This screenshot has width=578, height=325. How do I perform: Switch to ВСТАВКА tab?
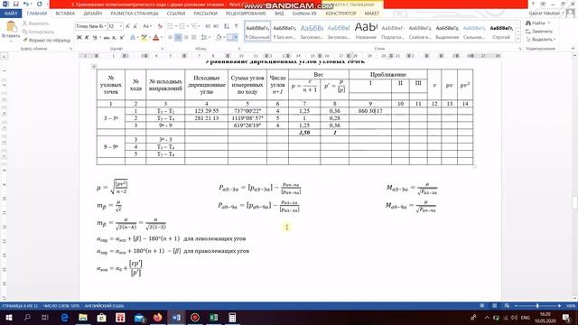65,14
